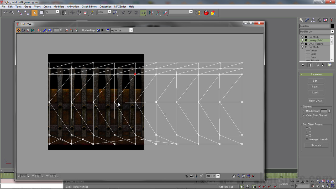The width and height of the screenshot is (336, 189).
Task: Open the Modifiers menu
Action: point(59,7)
